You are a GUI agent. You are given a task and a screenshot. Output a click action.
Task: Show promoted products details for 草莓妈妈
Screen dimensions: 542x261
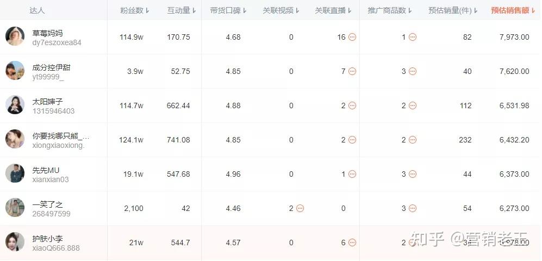click(x=413, y=37)
